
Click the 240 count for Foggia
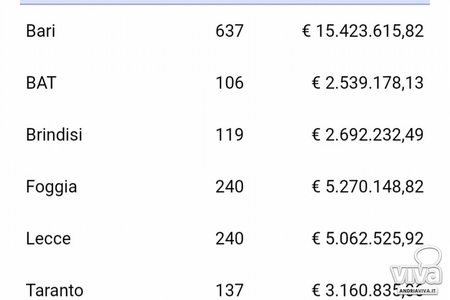point(229,187)
